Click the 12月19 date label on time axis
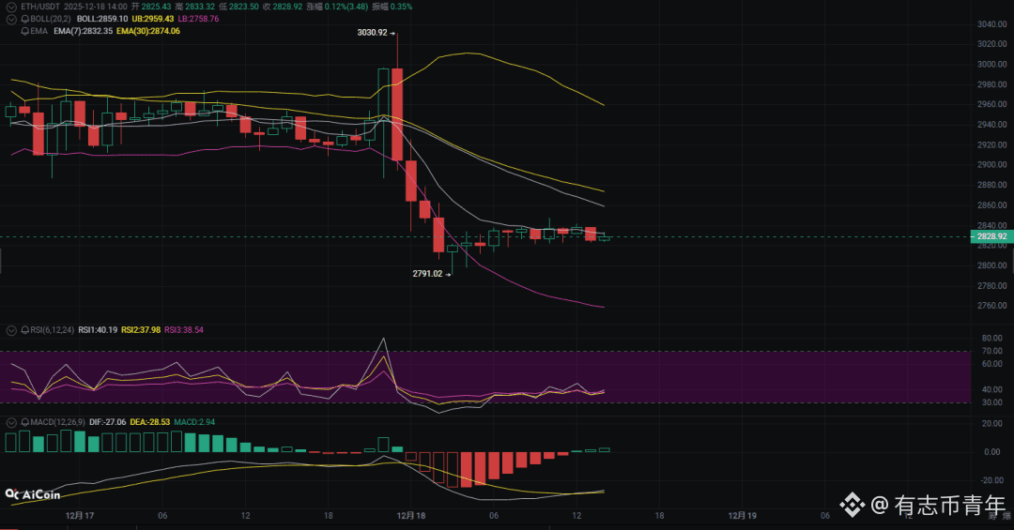Image resolution: width=1014 pixels, height=530 pixels. coord(743,516)
